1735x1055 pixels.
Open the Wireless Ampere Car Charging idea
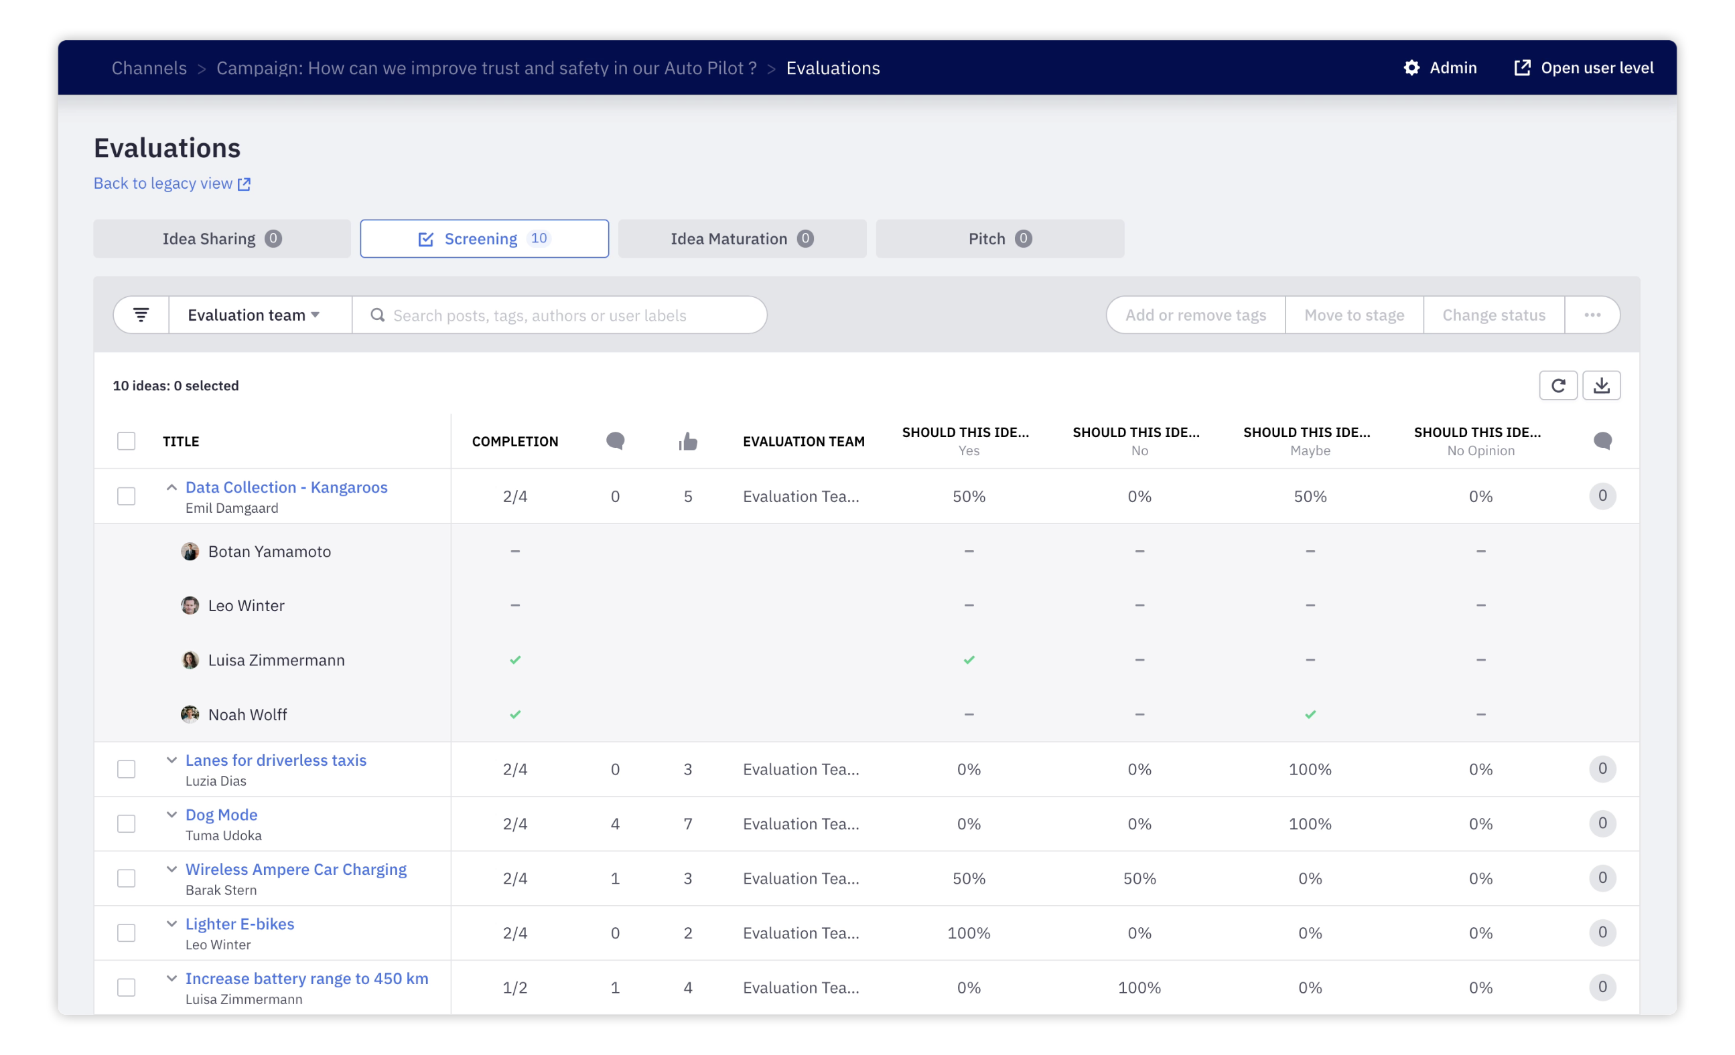[295, 869]
